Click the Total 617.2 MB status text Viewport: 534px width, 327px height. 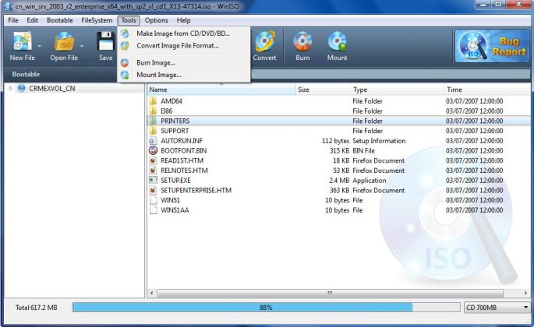(37, 308)
